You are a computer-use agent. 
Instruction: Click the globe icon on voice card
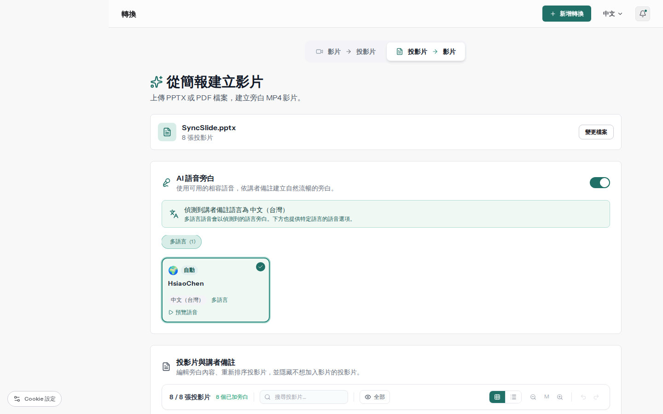pos(173,270)
